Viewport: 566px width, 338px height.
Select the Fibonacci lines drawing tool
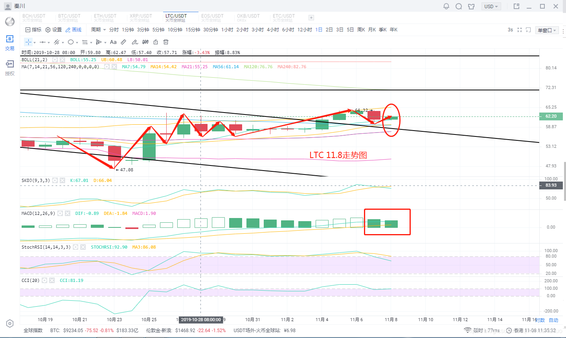tap(85, 42)
